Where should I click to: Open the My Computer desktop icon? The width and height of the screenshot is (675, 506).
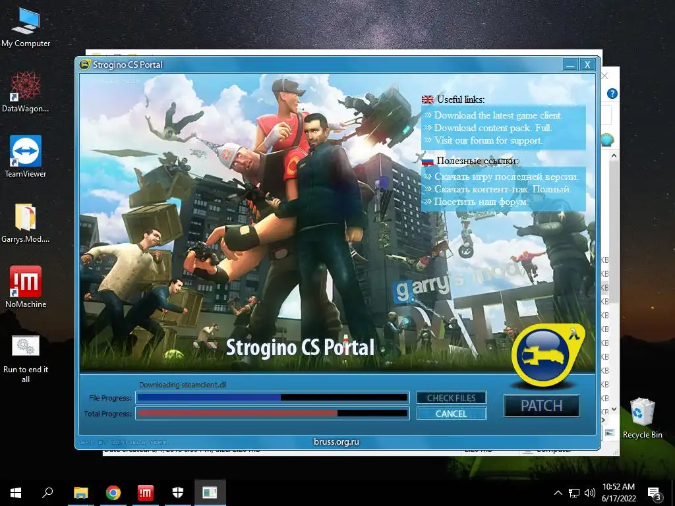click(26, 26)
